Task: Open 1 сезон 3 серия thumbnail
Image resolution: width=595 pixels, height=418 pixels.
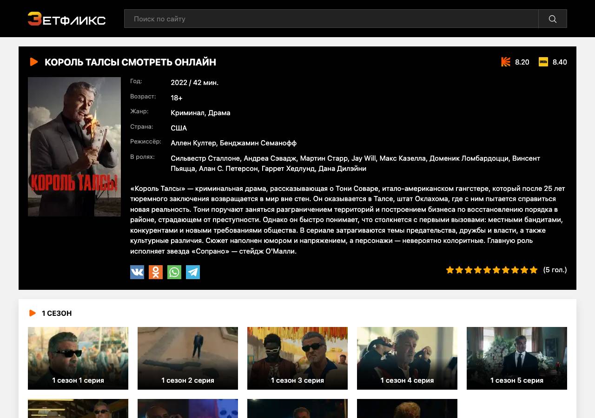Action: [297, 358]
